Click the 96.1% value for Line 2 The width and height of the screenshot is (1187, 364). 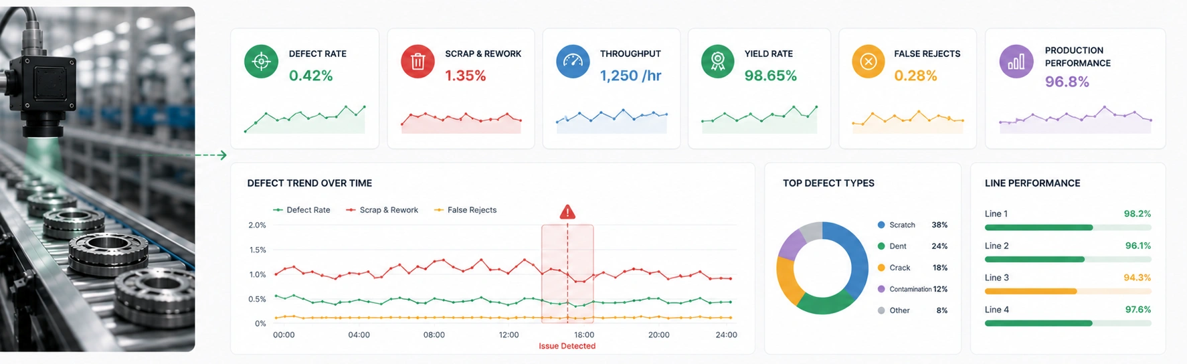click(1138, 246)
